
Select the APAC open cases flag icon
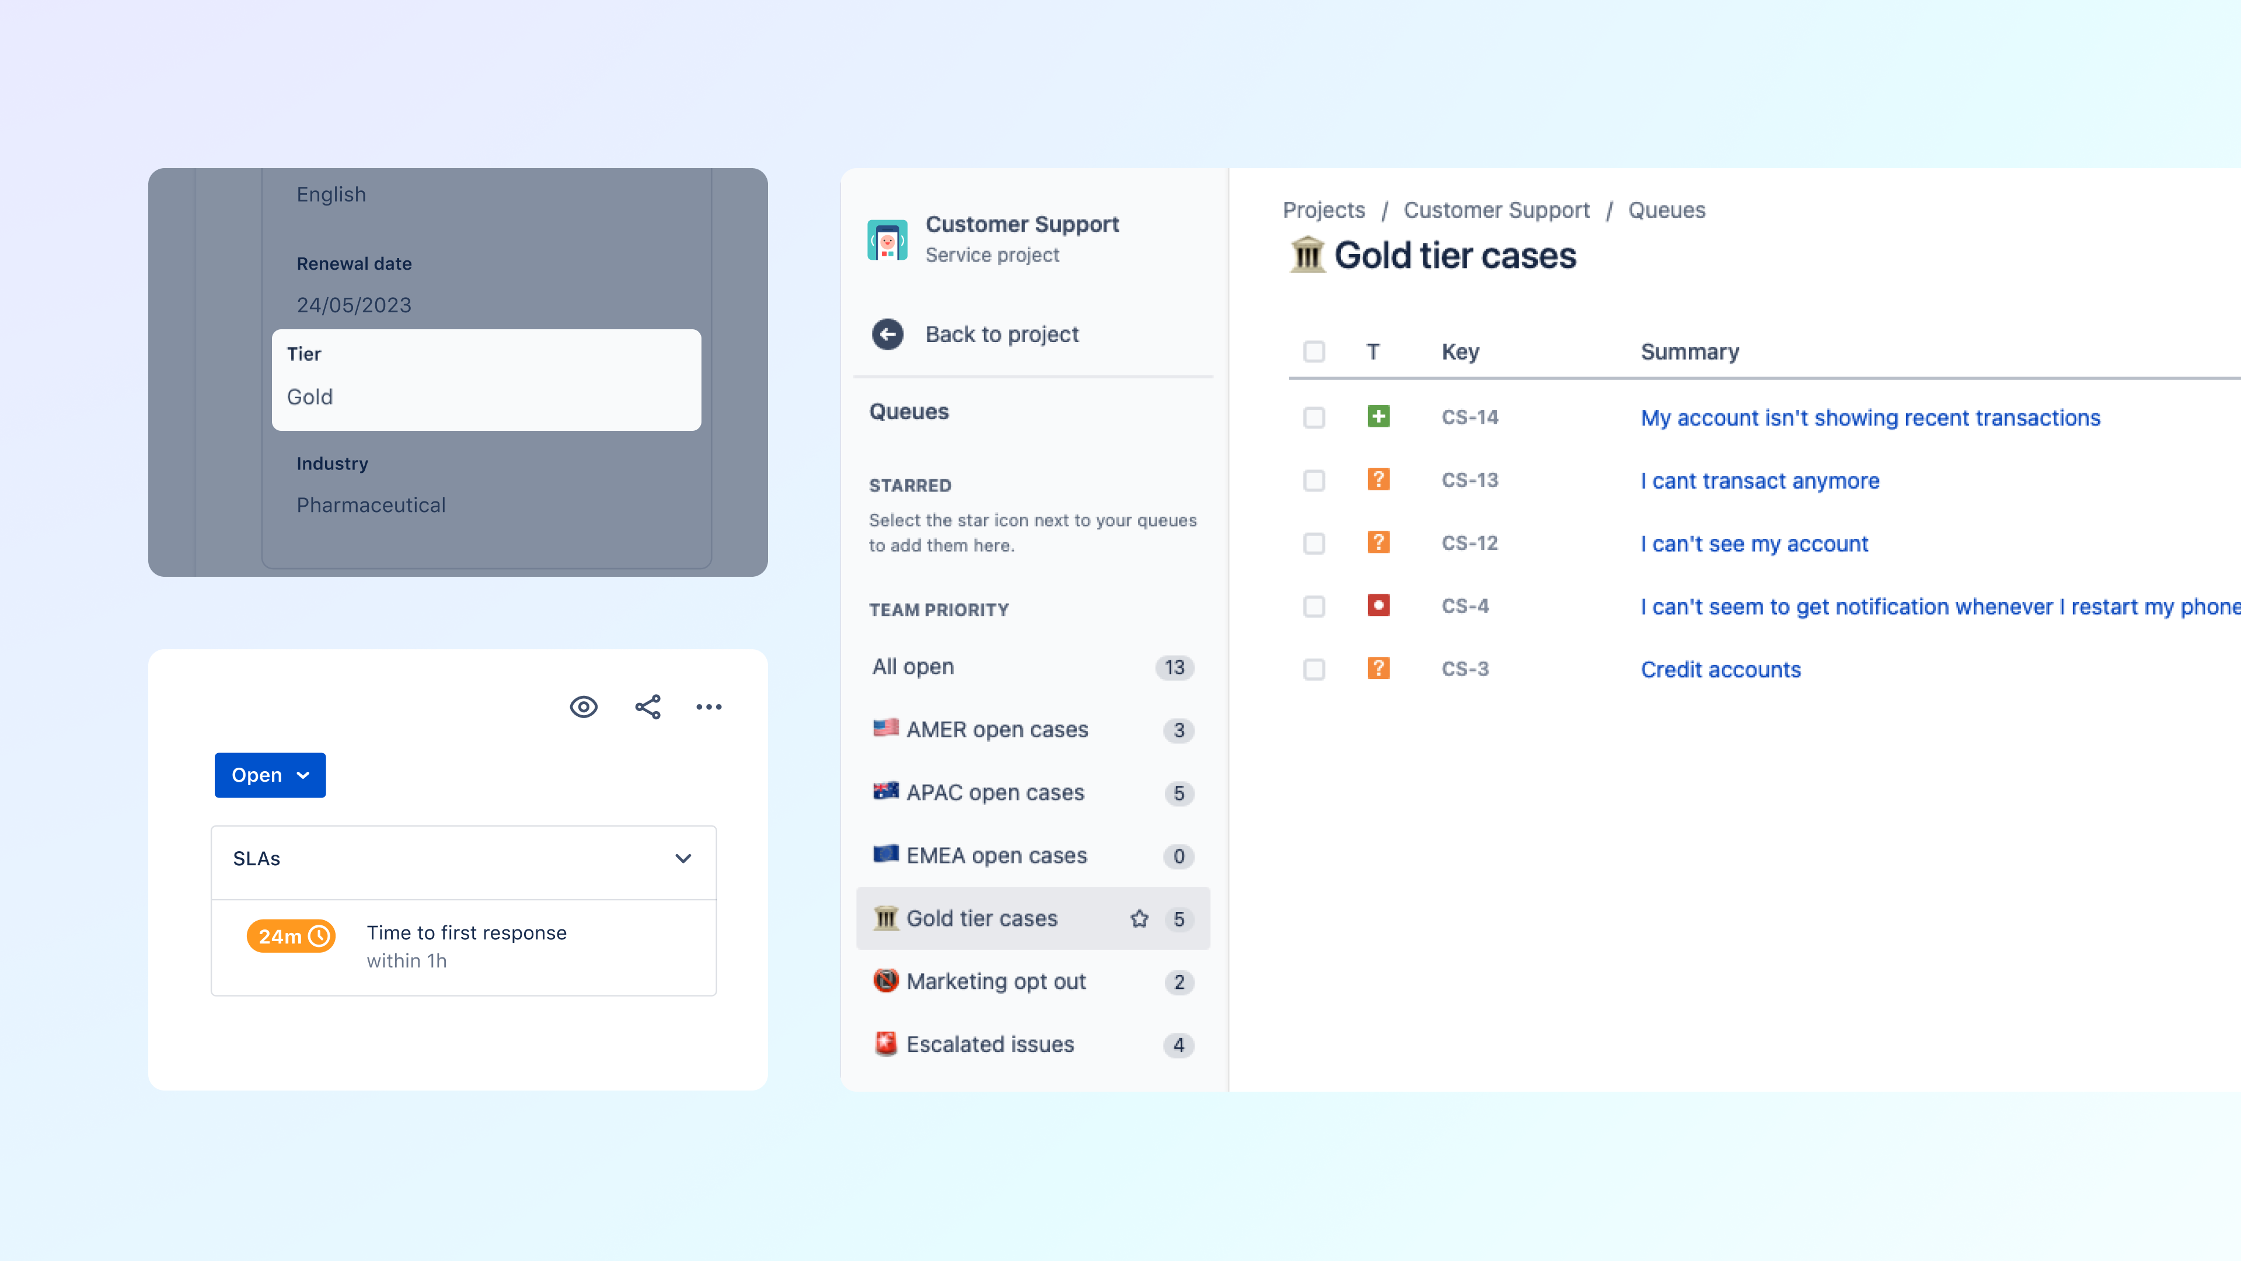pyautogui.click(x=885, y=792)
